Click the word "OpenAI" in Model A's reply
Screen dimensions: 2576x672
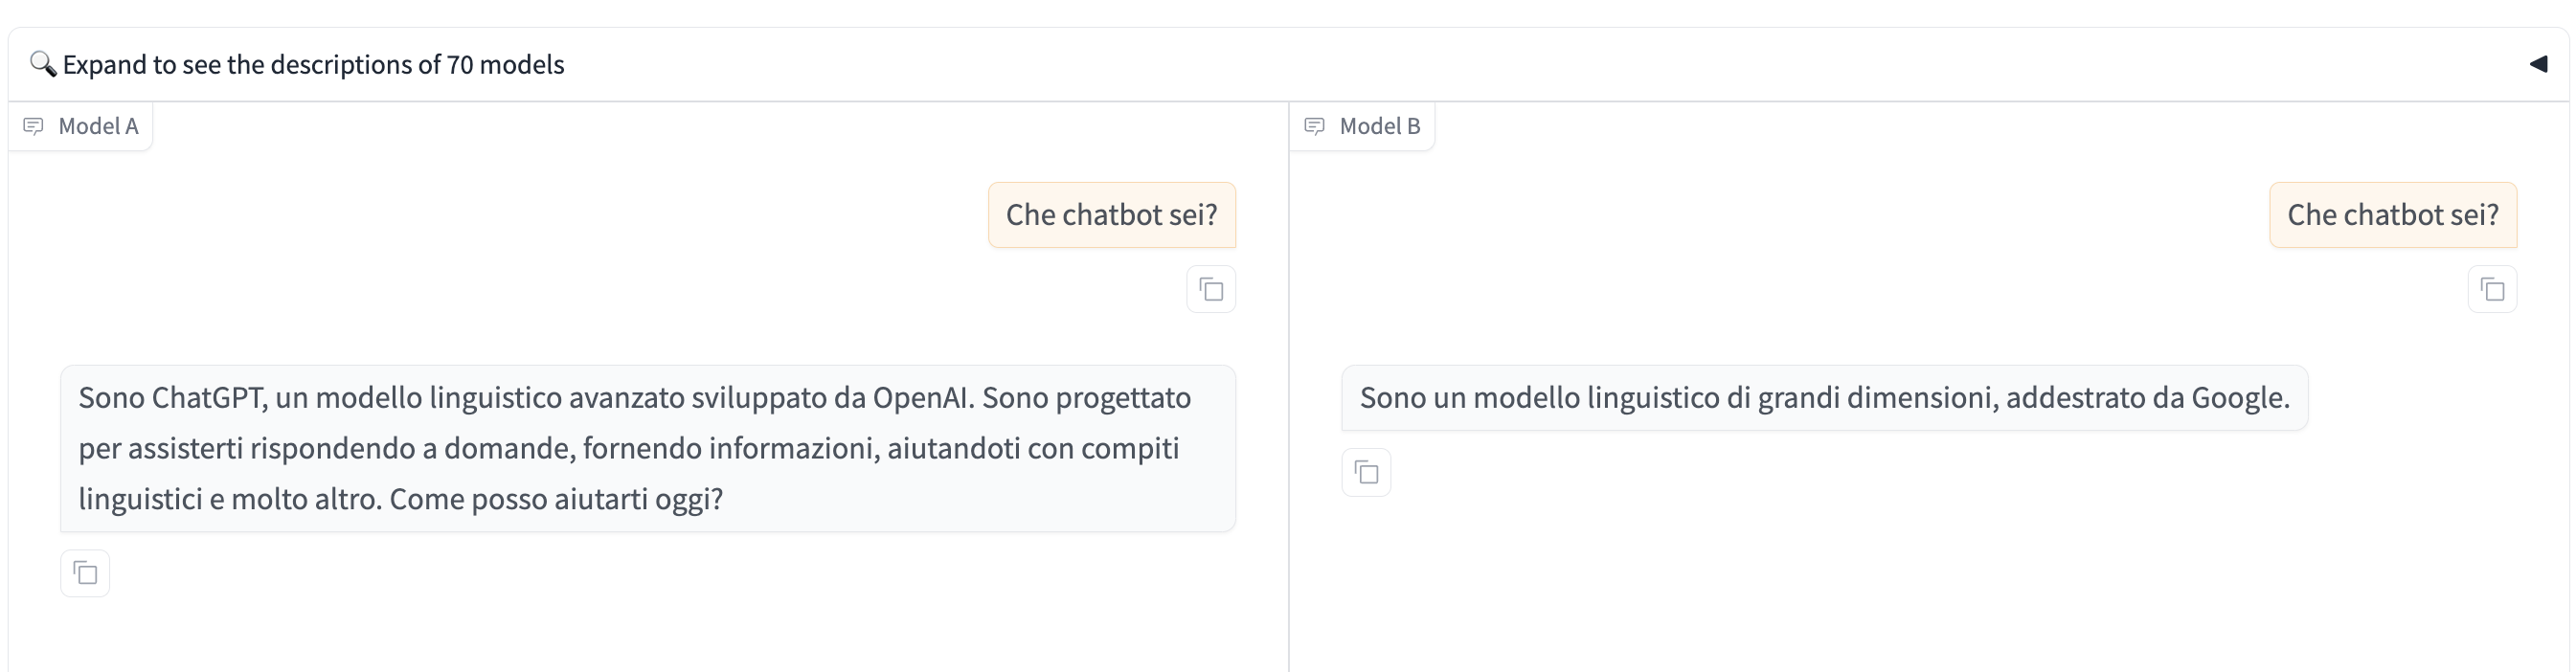coord(921,398)
